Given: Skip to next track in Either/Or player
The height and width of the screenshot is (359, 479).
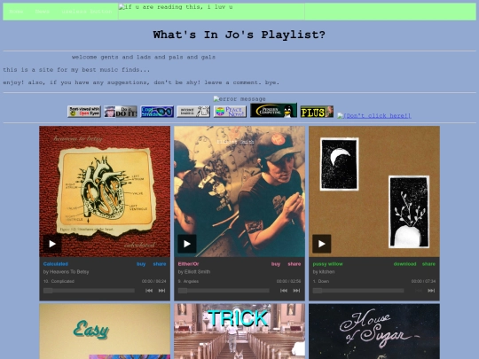Looking at the screenshot, I should (296, 291).
